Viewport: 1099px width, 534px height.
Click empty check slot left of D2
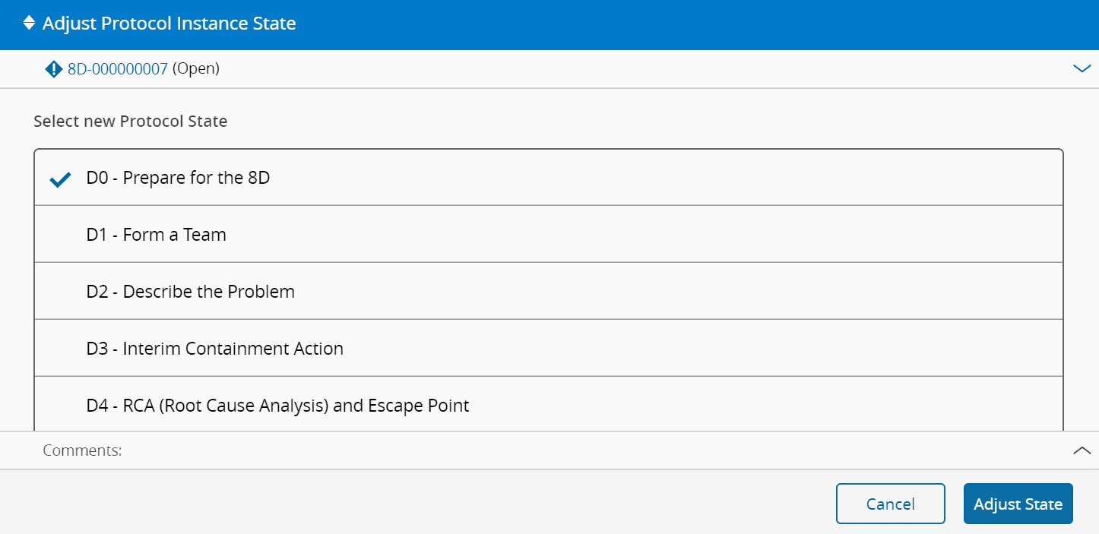61,292
